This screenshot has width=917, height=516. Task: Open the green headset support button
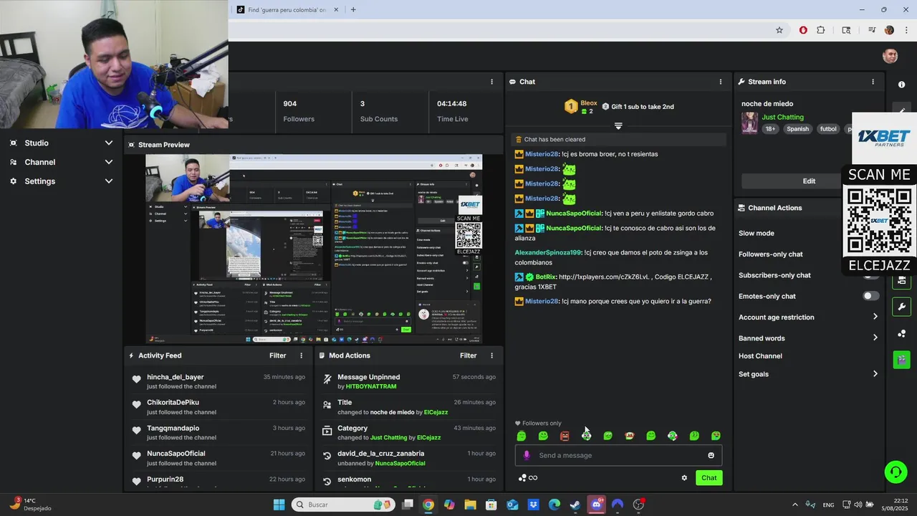pos(896,472)
